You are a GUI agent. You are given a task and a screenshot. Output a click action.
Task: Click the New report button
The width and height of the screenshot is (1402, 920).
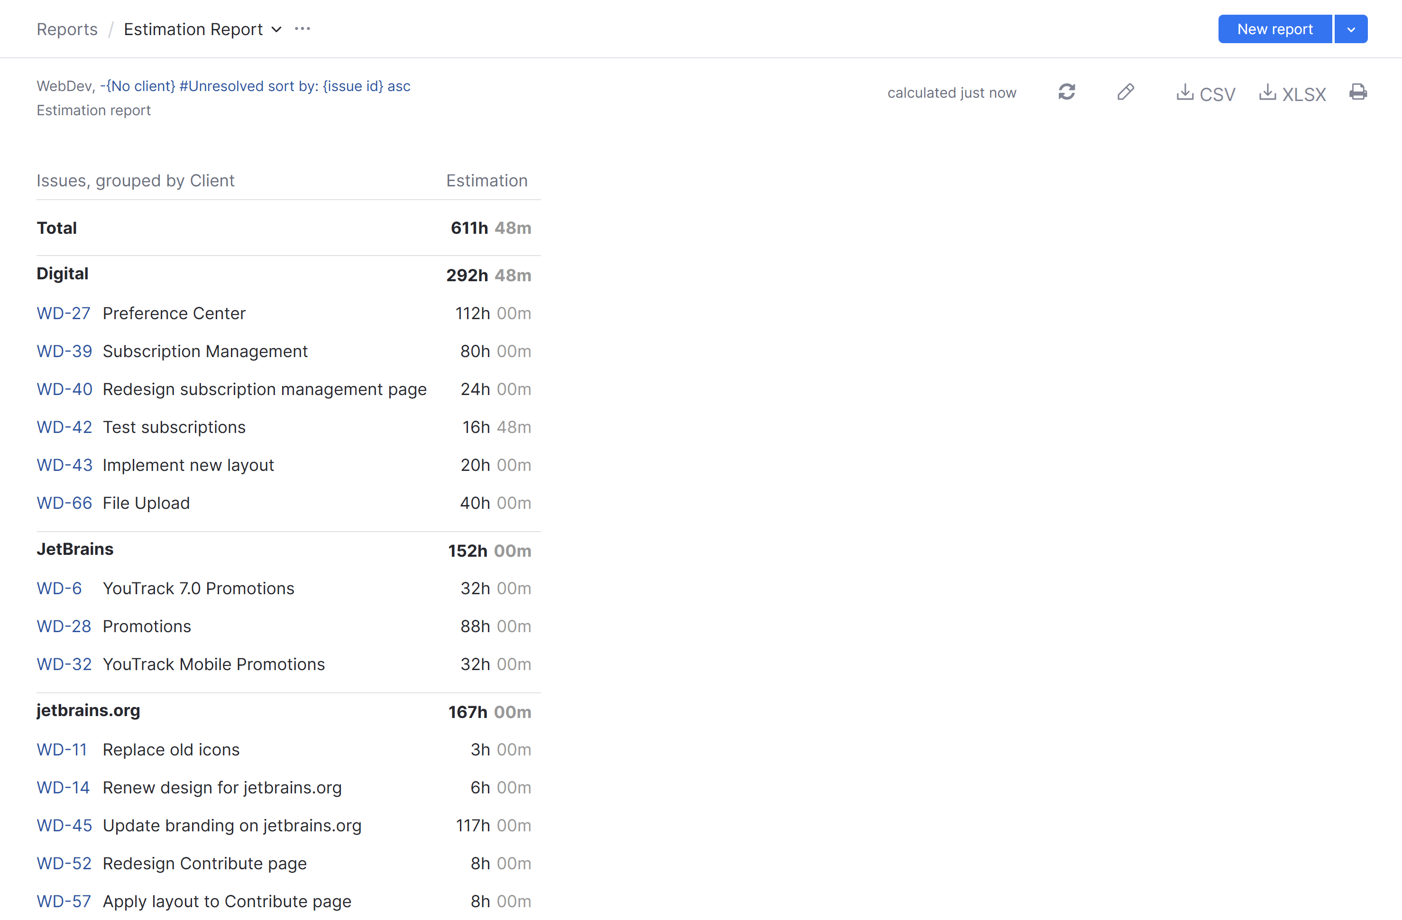1275,29
